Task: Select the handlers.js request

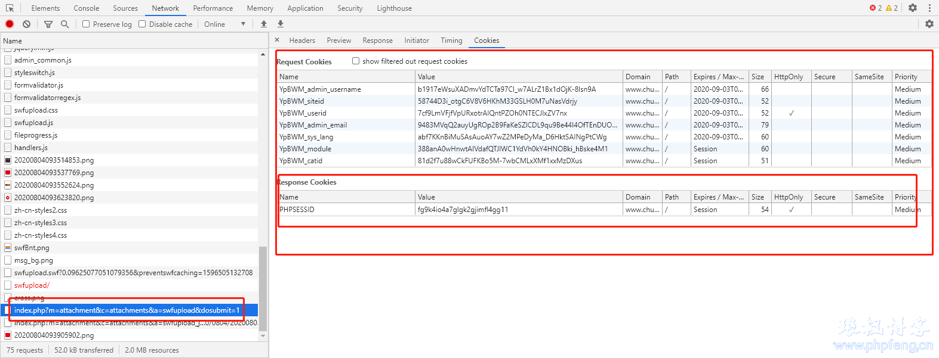Action: (129, 148)
